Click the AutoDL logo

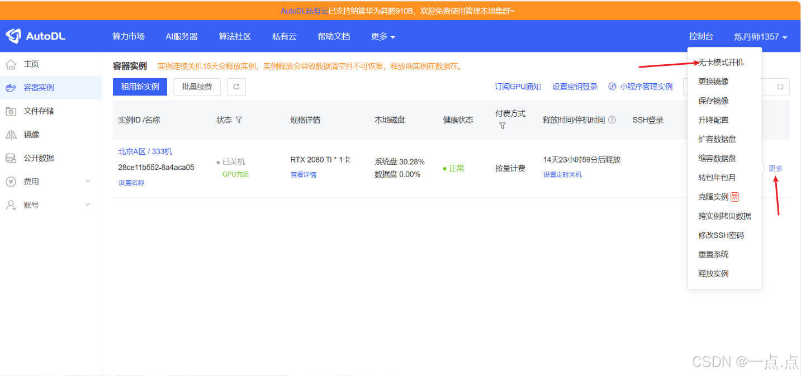click(x=36, y=36)
